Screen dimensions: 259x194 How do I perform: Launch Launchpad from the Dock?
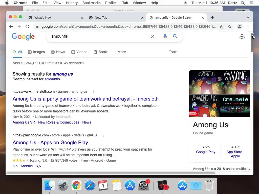[63, 185]
